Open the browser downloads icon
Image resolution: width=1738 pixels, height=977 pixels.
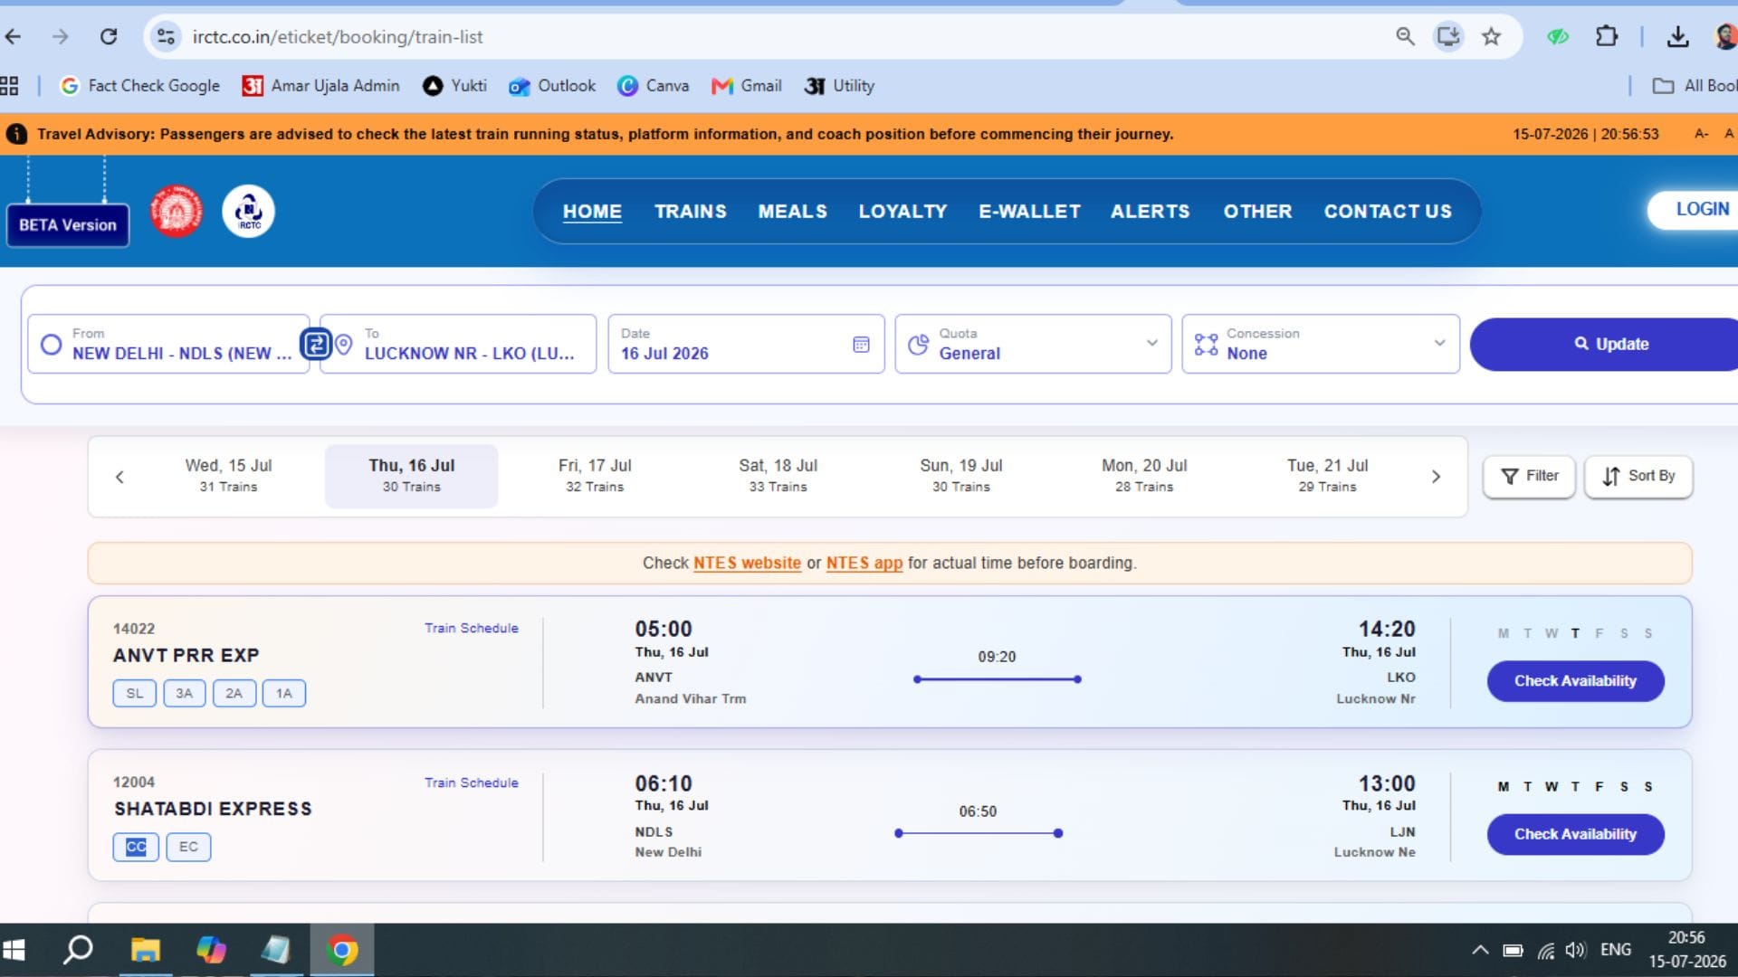tap(1677, 36)
